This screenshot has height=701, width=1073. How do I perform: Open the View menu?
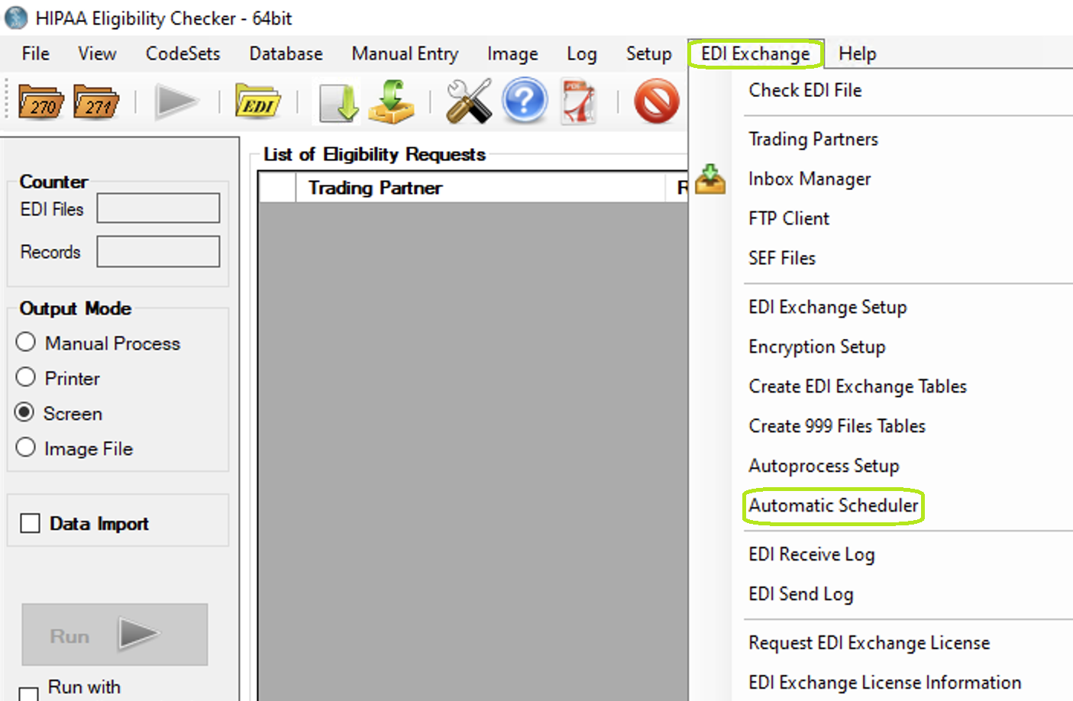(x=97, y=53)
